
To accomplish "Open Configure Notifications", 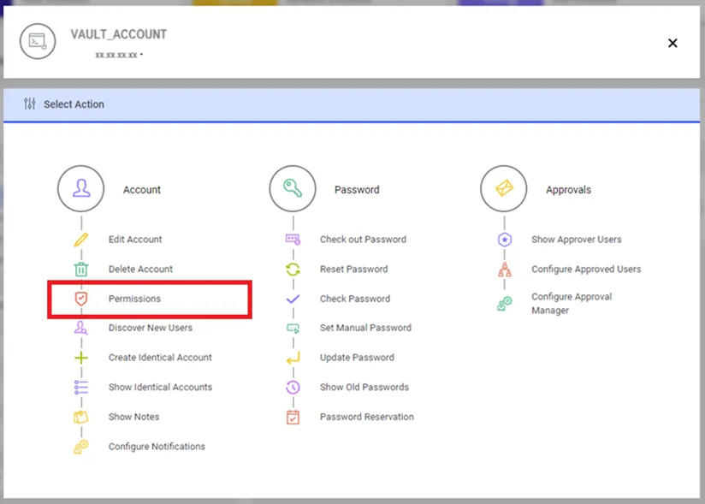I will point(157,447).
